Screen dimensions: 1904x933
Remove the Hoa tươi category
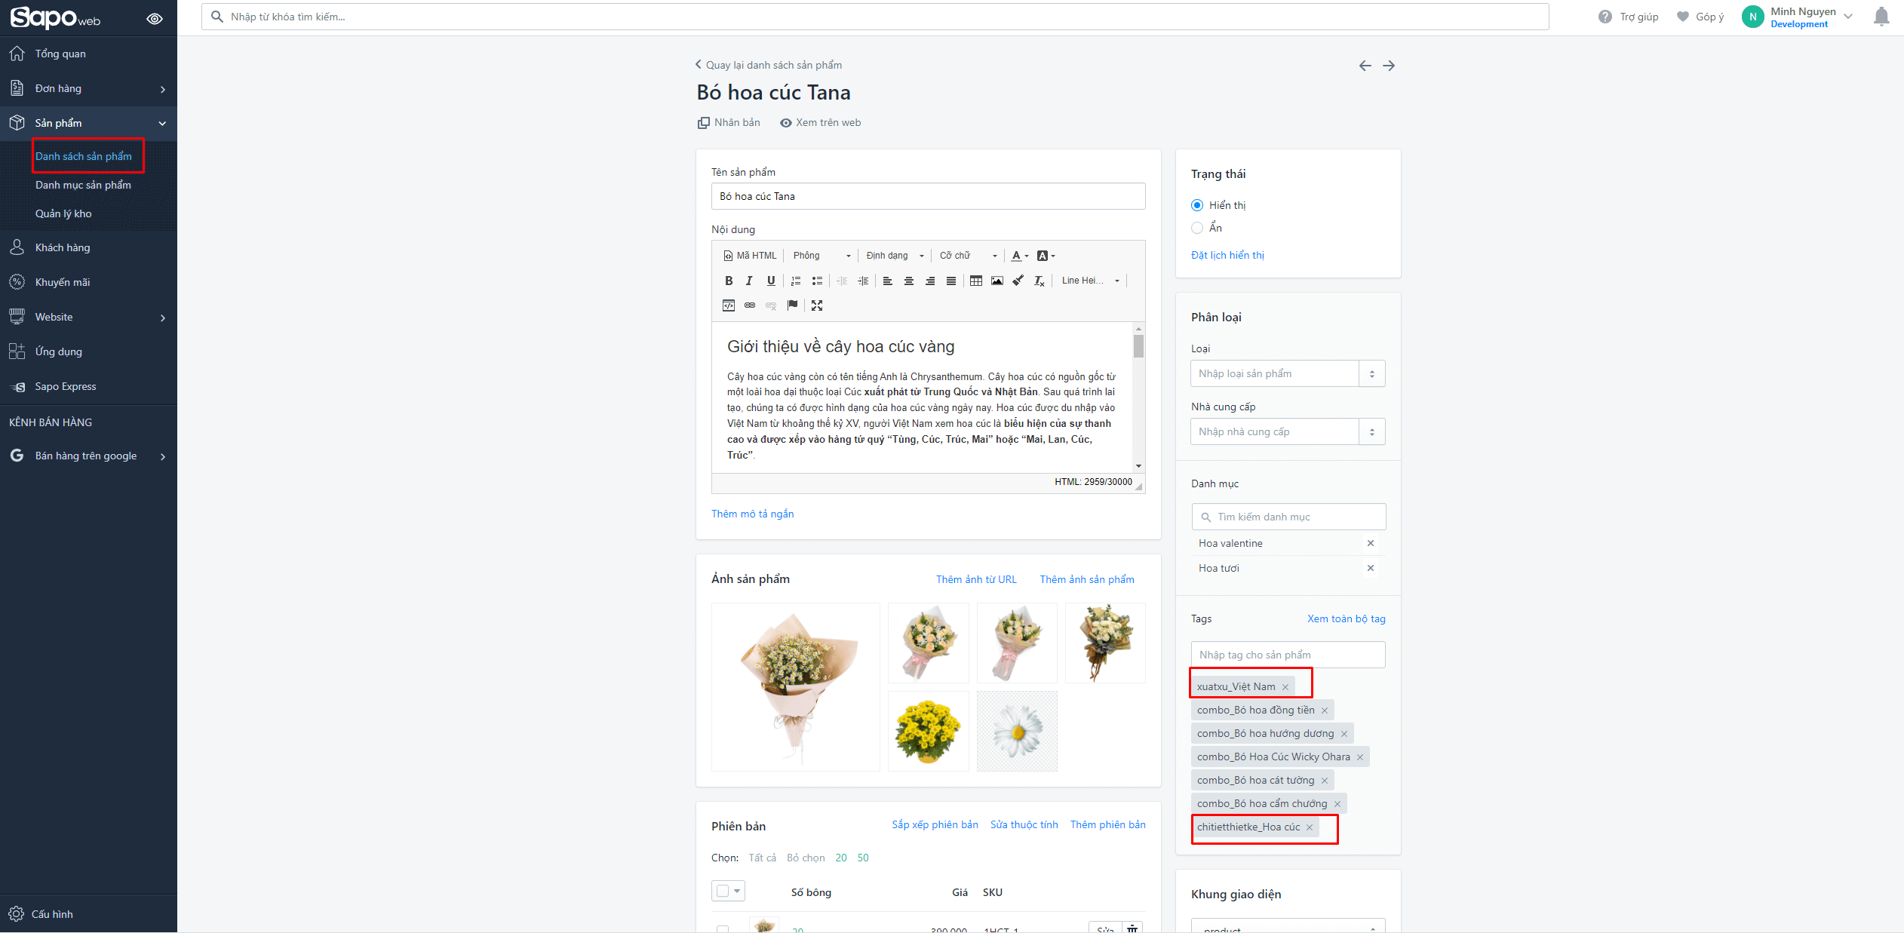pyautogui.click(x=1371, y=568)
